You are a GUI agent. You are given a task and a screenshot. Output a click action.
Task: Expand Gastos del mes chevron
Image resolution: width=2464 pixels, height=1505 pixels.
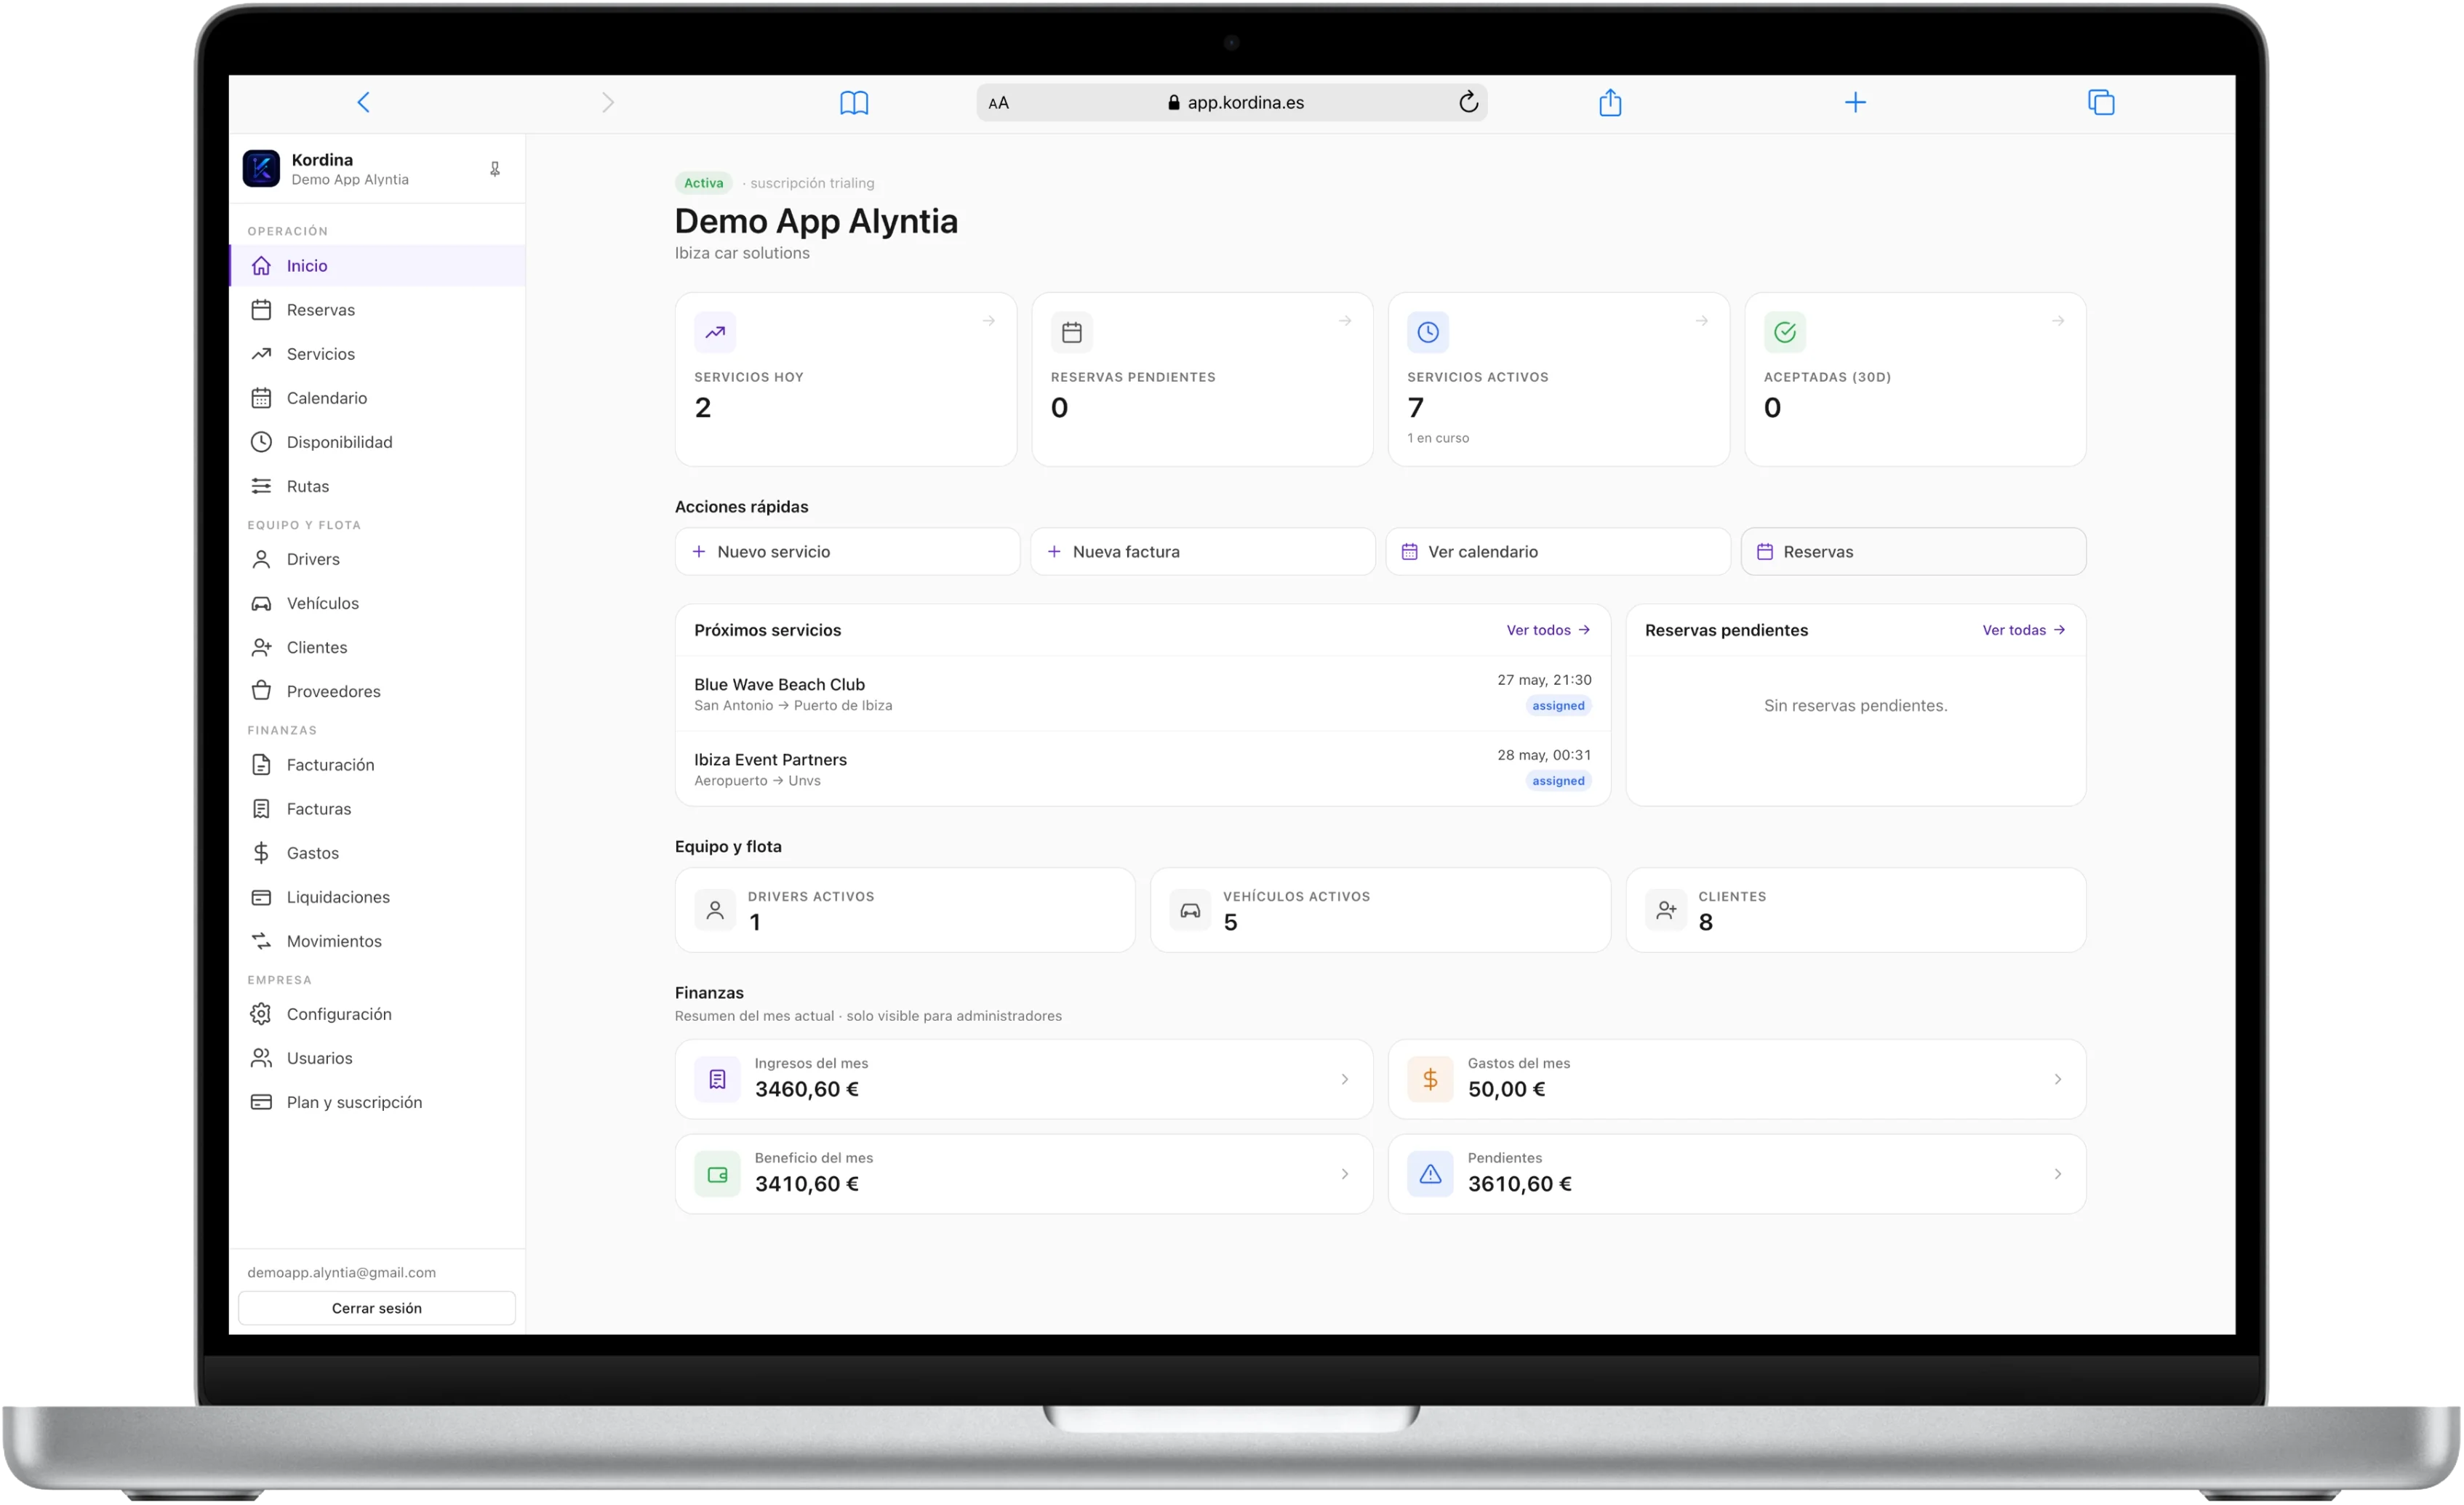click(2058, 1079)
